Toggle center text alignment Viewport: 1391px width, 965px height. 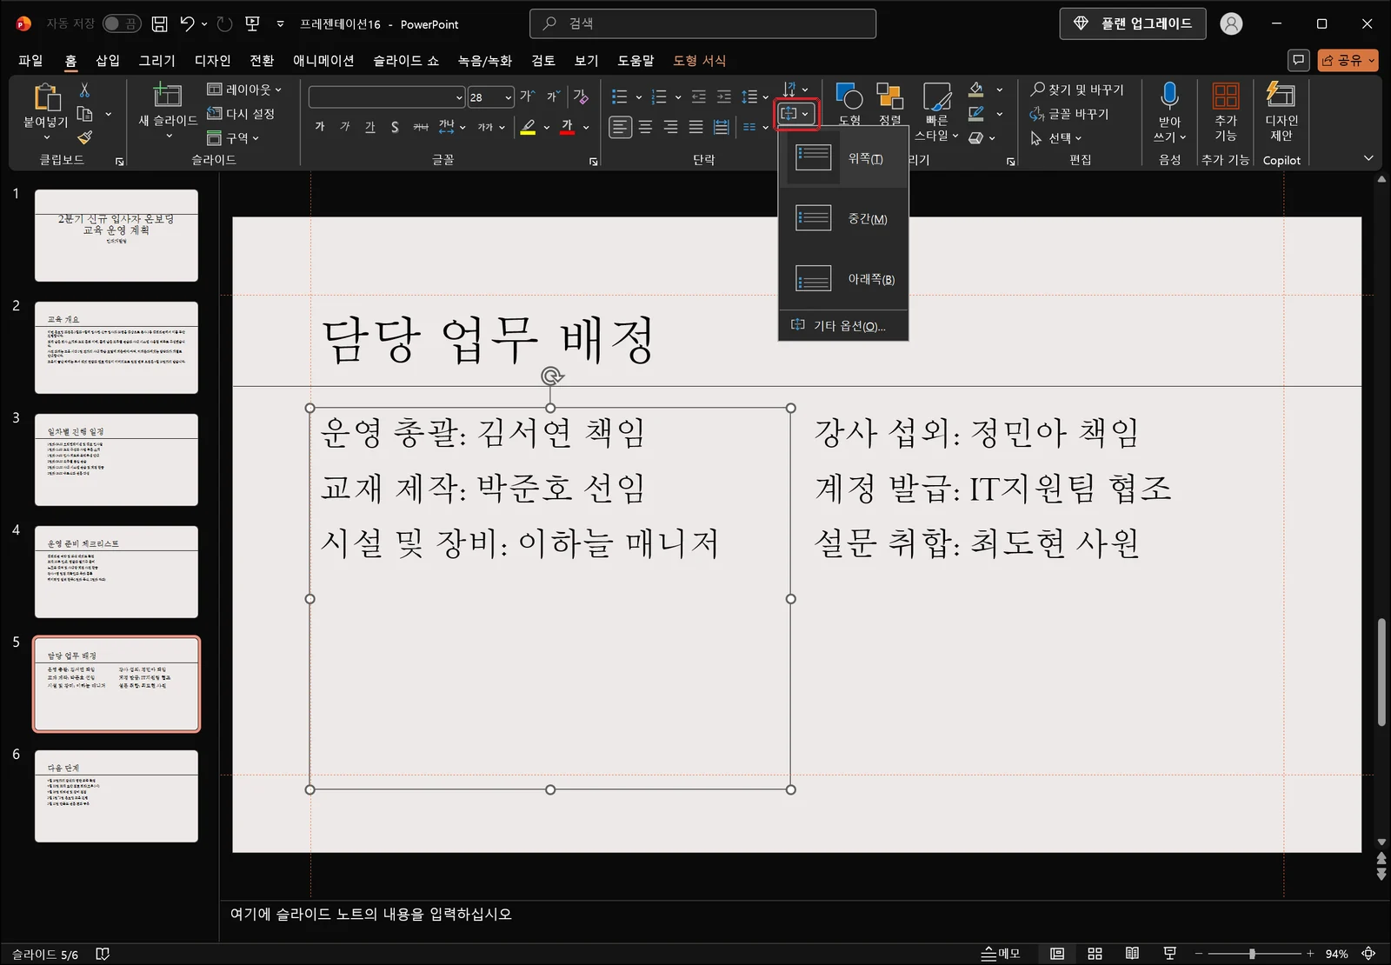[645, 127]
